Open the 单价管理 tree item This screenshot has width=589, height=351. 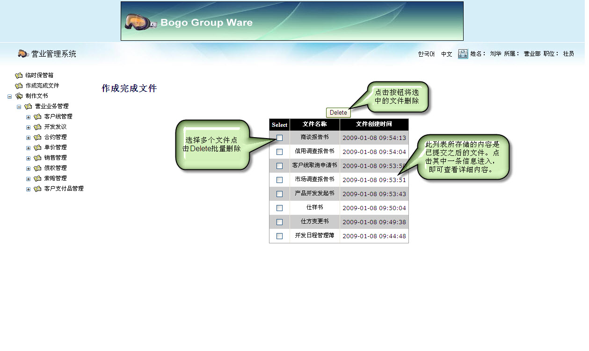point(55,147)
